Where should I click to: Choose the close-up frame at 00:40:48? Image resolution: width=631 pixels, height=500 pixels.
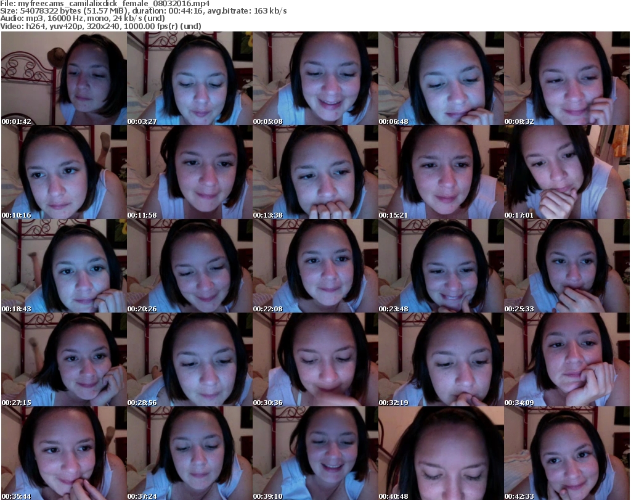click(x=441, y=453)
